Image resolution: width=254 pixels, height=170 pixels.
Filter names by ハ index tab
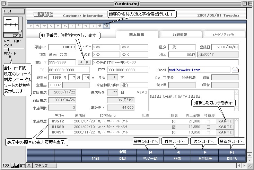point(65,26)
